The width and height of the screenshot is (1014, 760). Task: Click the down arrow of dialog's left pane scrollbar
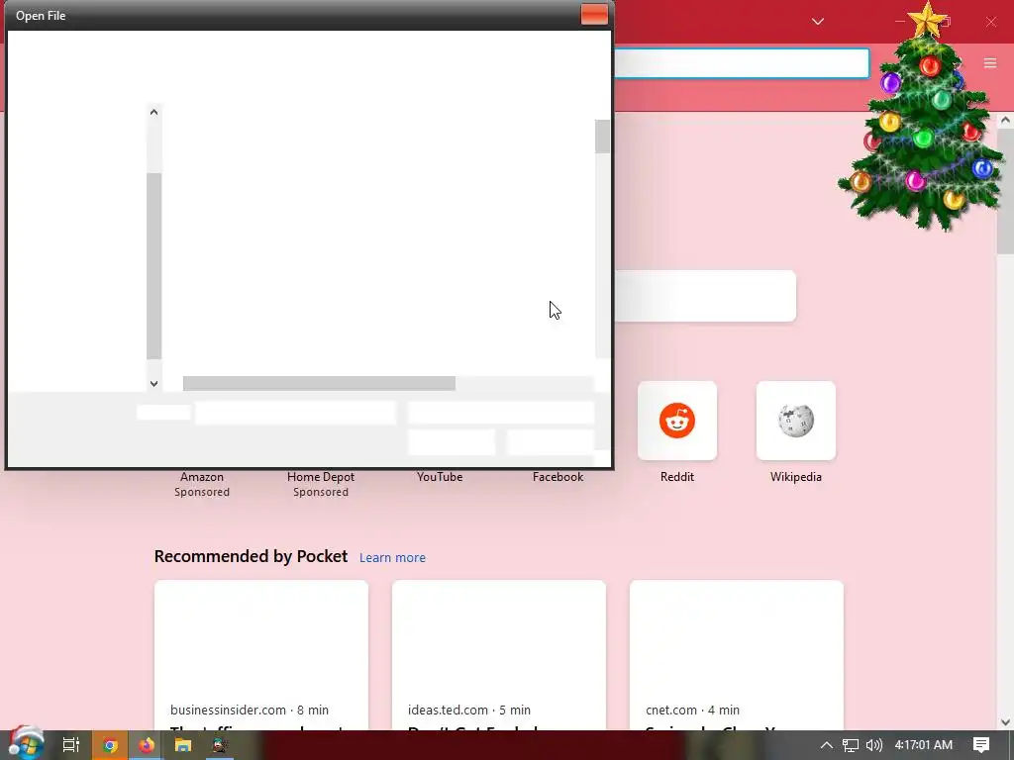153,383
